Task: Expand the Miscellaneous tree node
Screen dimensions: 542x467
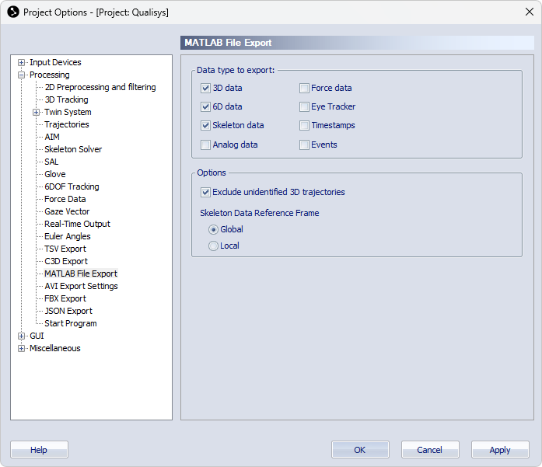Action: coord(22,349)
